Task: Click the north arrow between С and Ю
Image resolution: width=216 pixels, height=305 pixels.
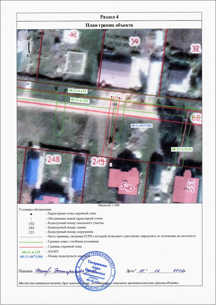Action: point(29,48)
